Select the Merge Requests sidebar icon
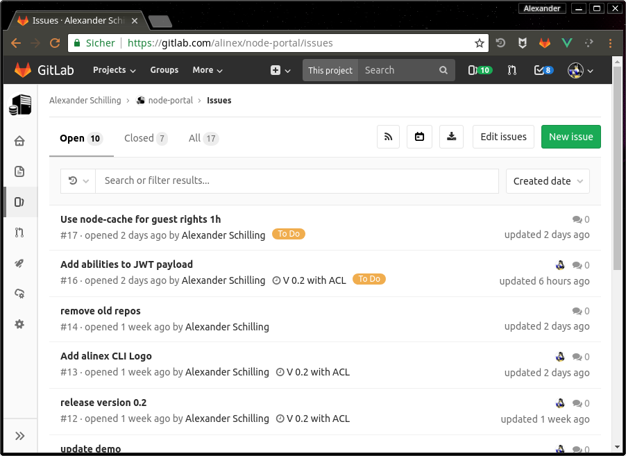 click(x=20, y=233)
